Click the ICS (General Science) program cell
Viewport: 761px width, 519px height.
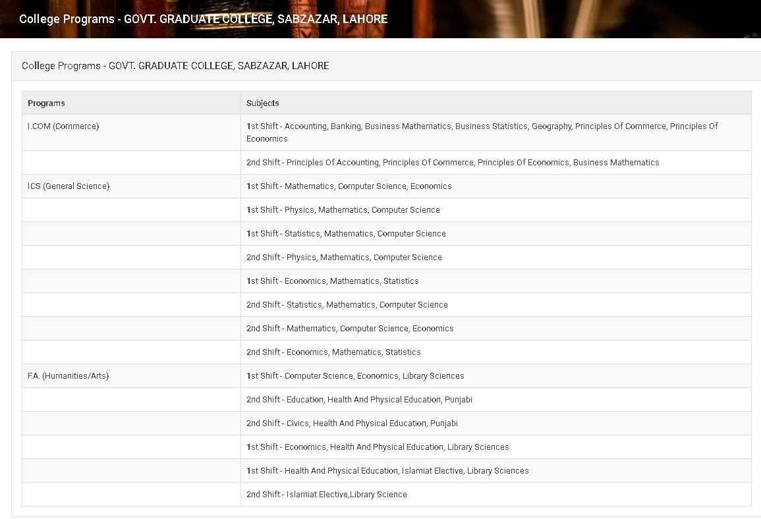[69, 186]
